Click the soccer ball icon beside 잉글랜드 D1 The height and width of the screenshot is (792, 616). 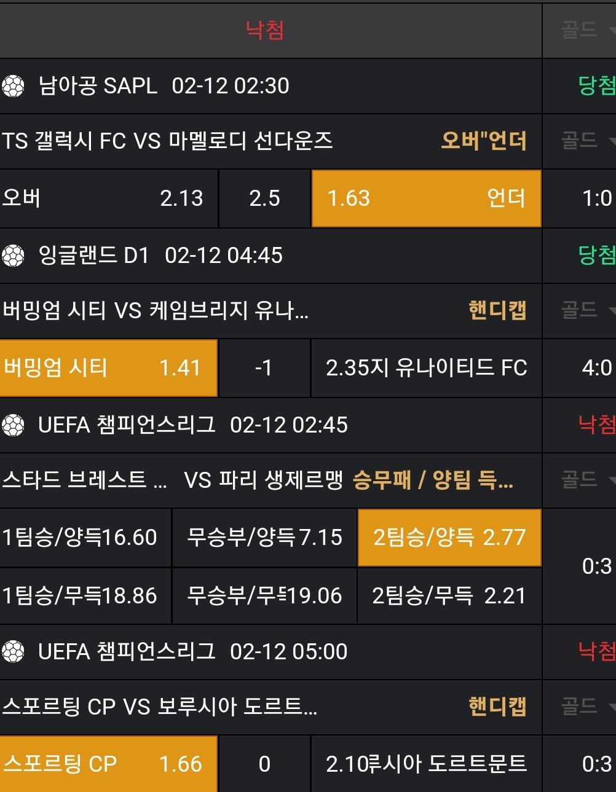[x=13, y=256]
